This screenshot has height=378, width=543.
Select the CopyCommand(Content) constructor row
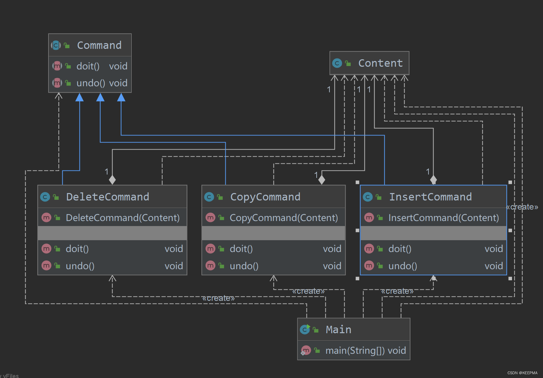[274, 218]
